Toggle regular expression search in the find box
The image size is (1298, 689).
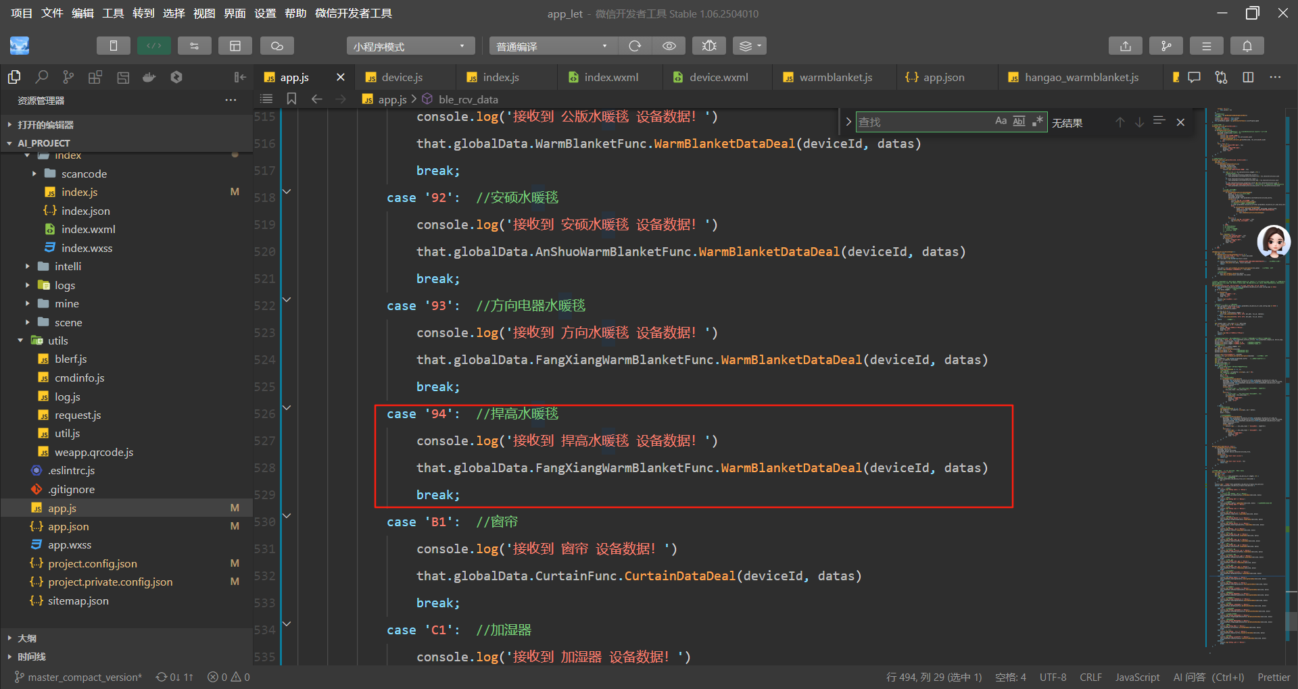click(1037, 122)
